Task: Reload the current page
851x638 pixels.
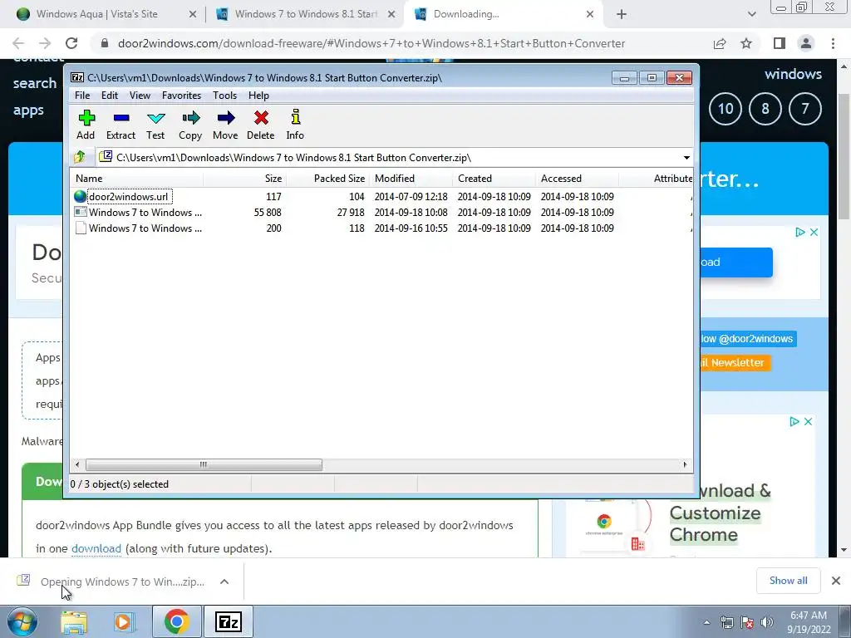Action: click(71, 43)
